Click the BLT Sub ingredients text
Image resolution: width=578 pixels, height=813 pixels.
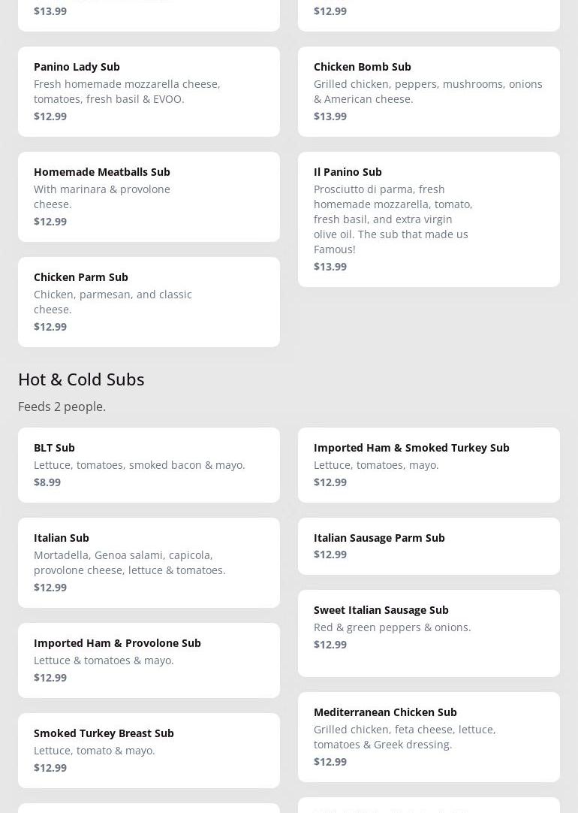pos(139,464)
